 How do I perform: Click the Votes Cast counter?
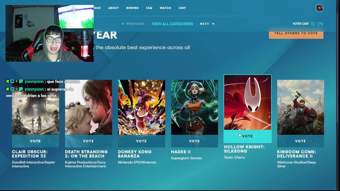coord(308,24)
